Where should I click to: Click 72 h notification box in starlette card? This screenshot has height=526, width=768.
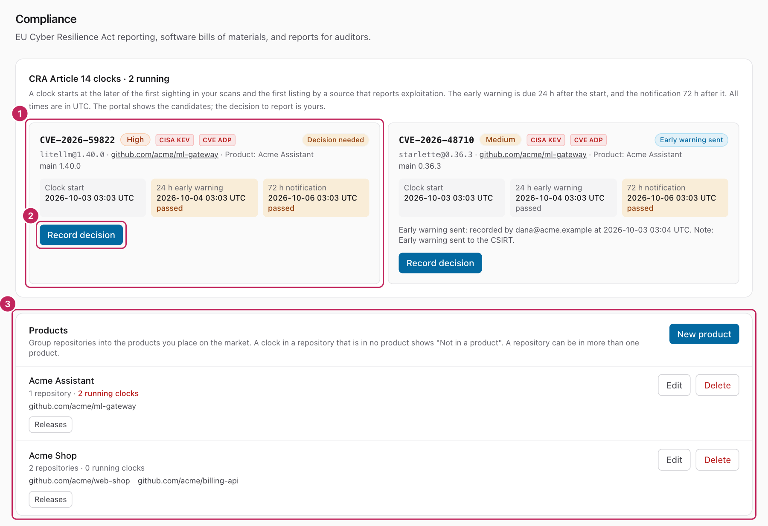pos(675,198)
